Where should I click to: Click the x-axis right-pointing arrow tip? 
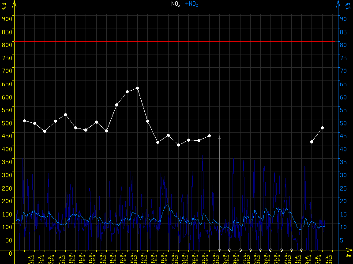(x=351, y=251)
